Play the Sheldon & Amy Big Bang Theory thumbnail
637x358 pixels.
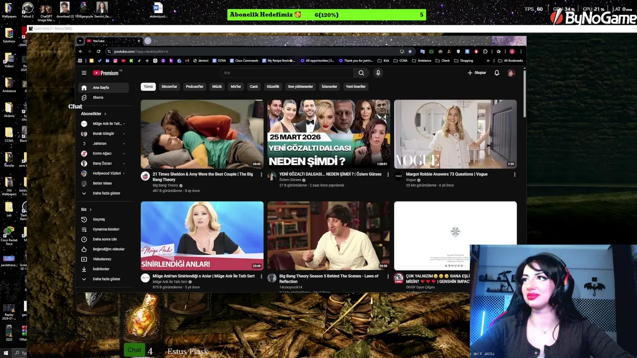[202, 134]
